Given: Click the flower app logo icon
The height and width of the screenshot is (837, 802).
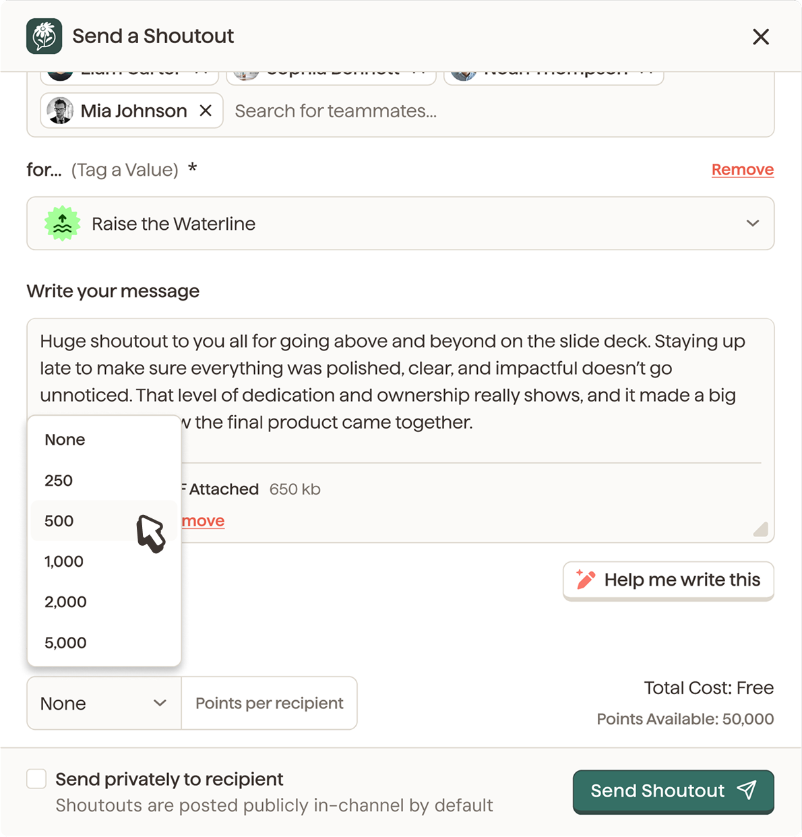Looking at the screenshot, I should [44, 36].
